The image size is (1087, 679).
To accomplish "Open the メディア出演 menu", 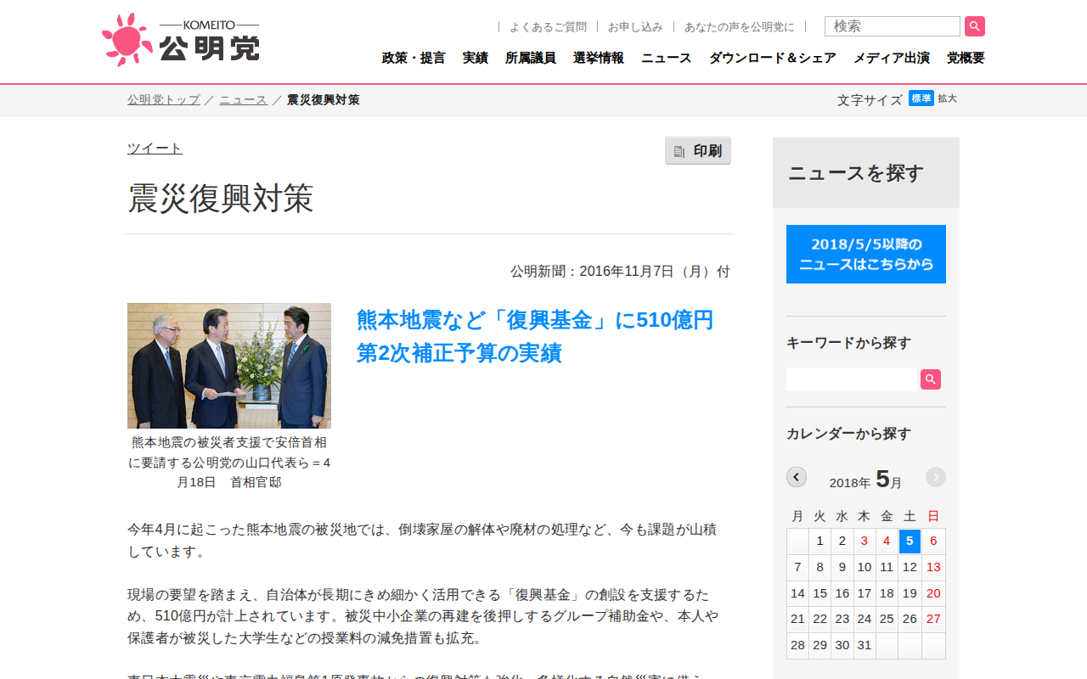I will [892, 58].
